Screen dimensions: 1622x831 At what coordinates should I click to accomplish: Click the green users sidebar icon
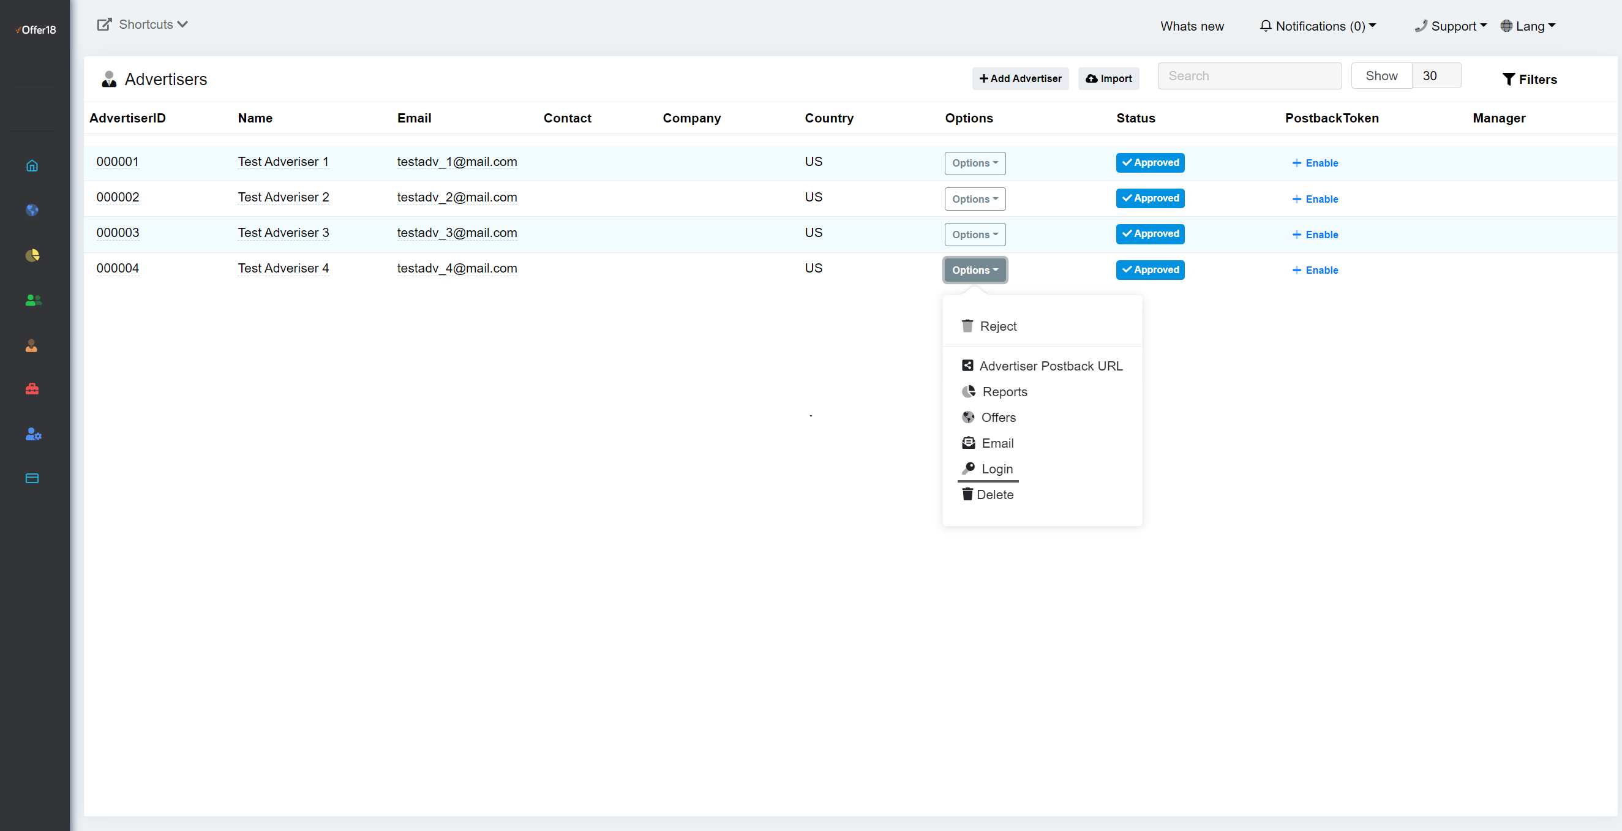click(x=32, y=300)
